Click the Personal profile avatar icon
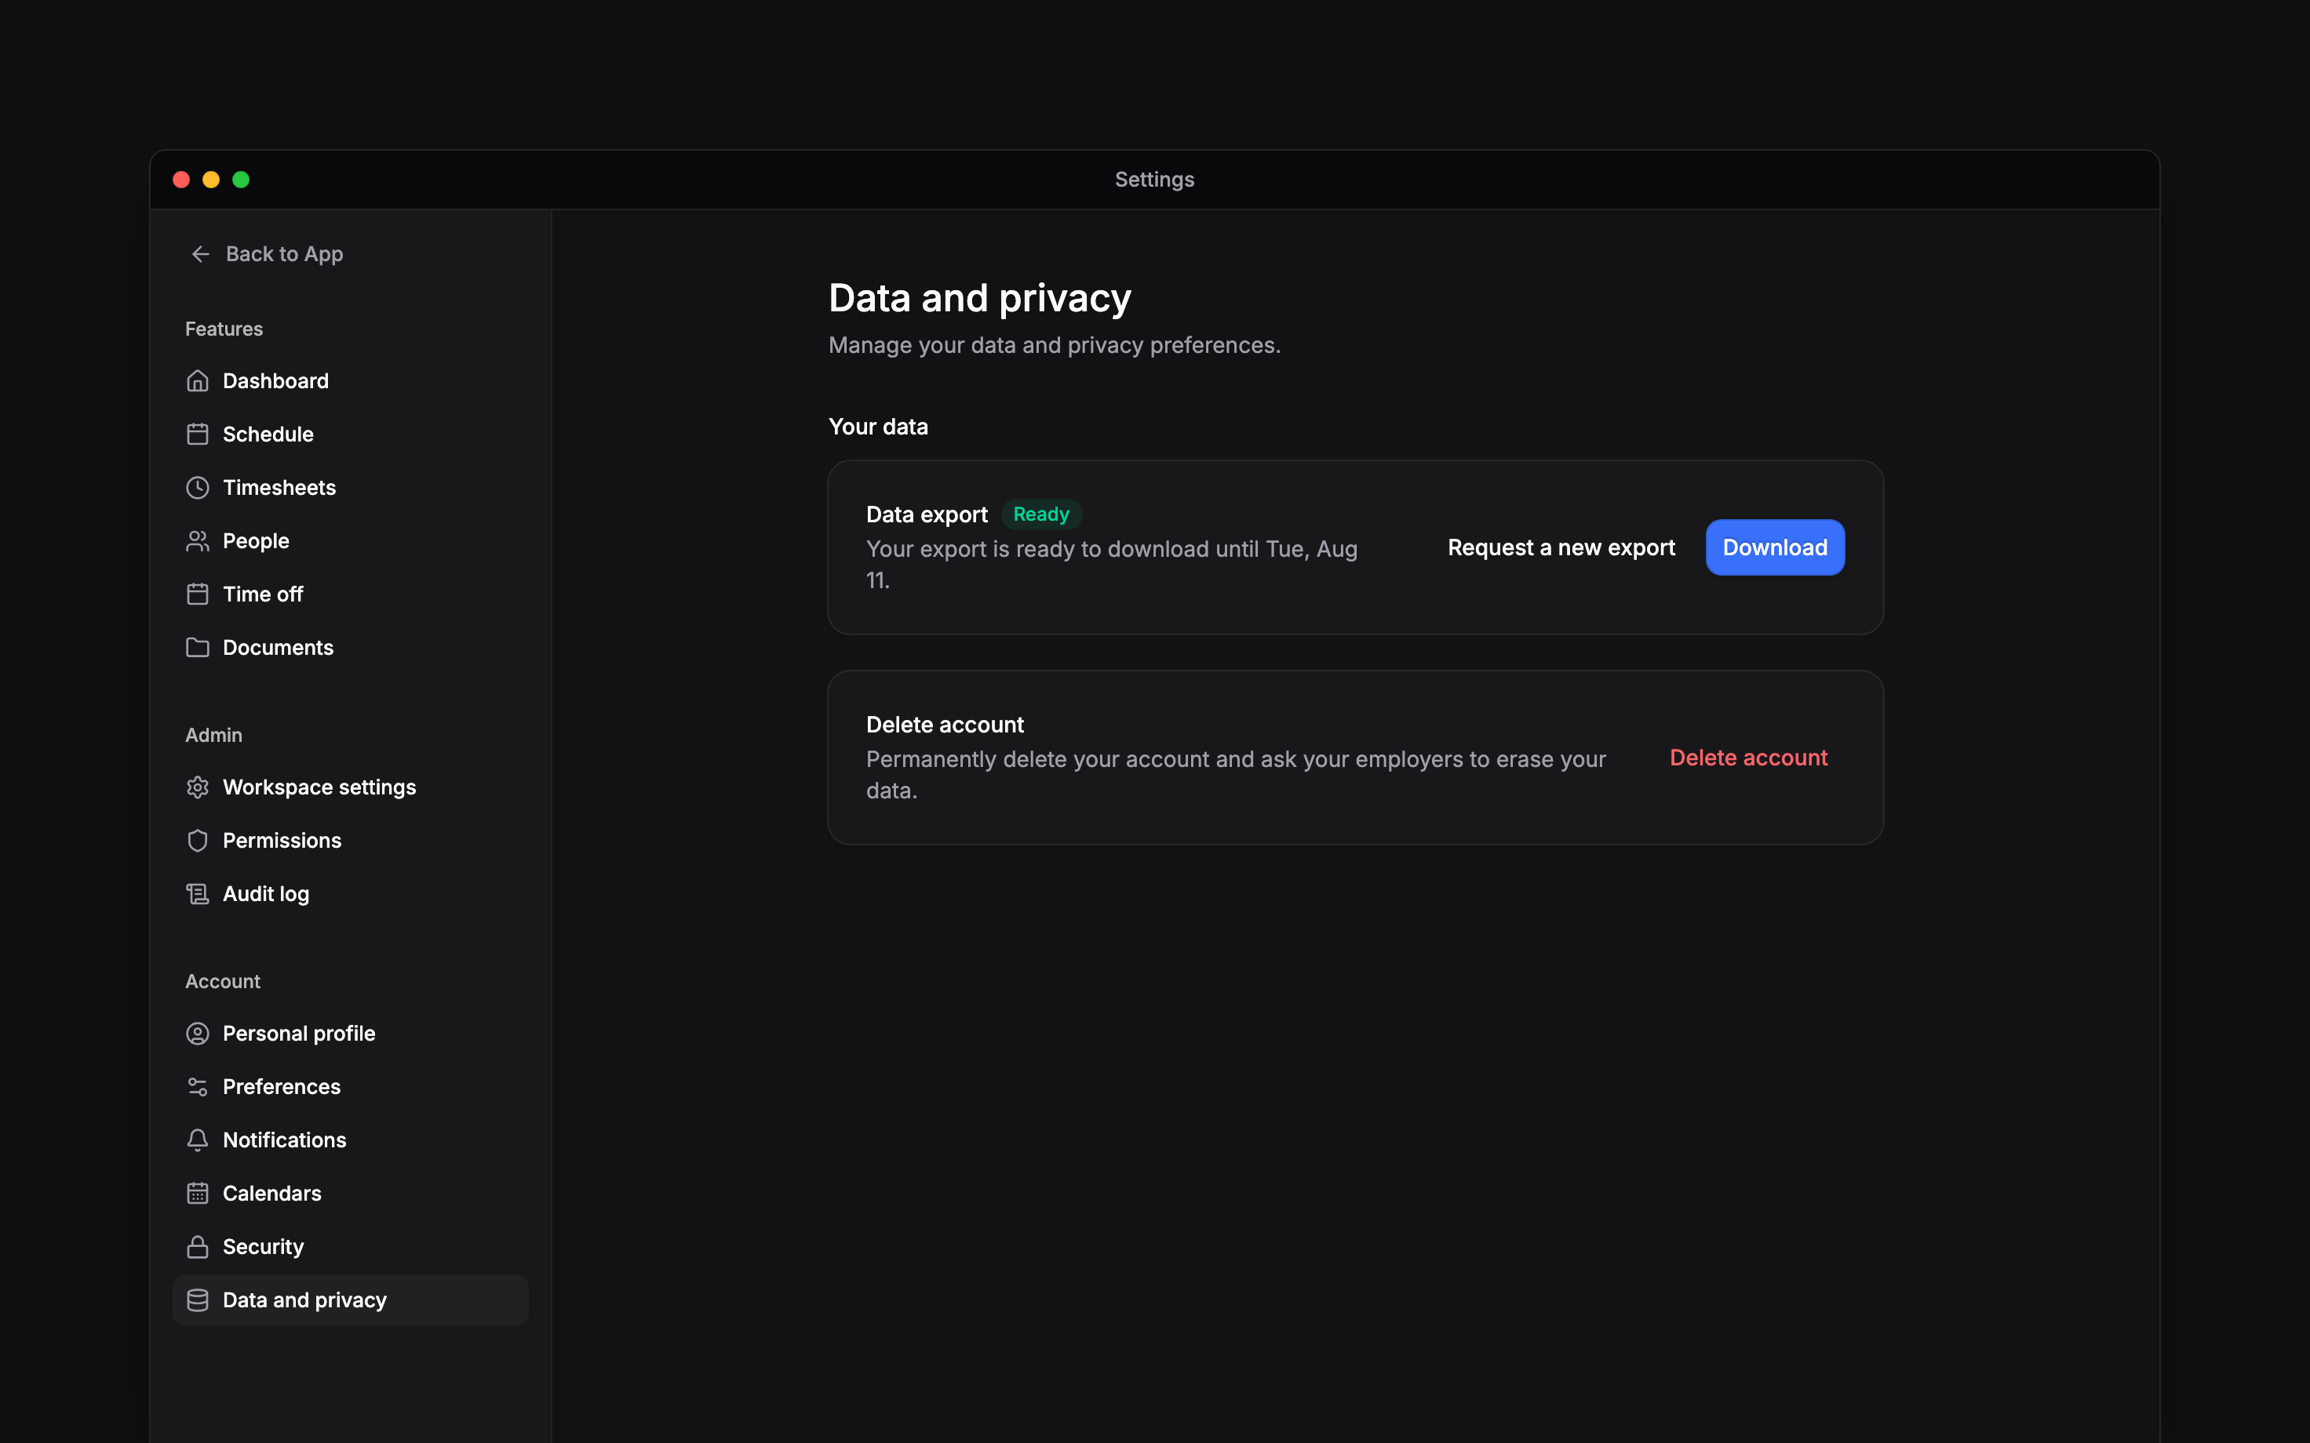 coord(198,1034)
